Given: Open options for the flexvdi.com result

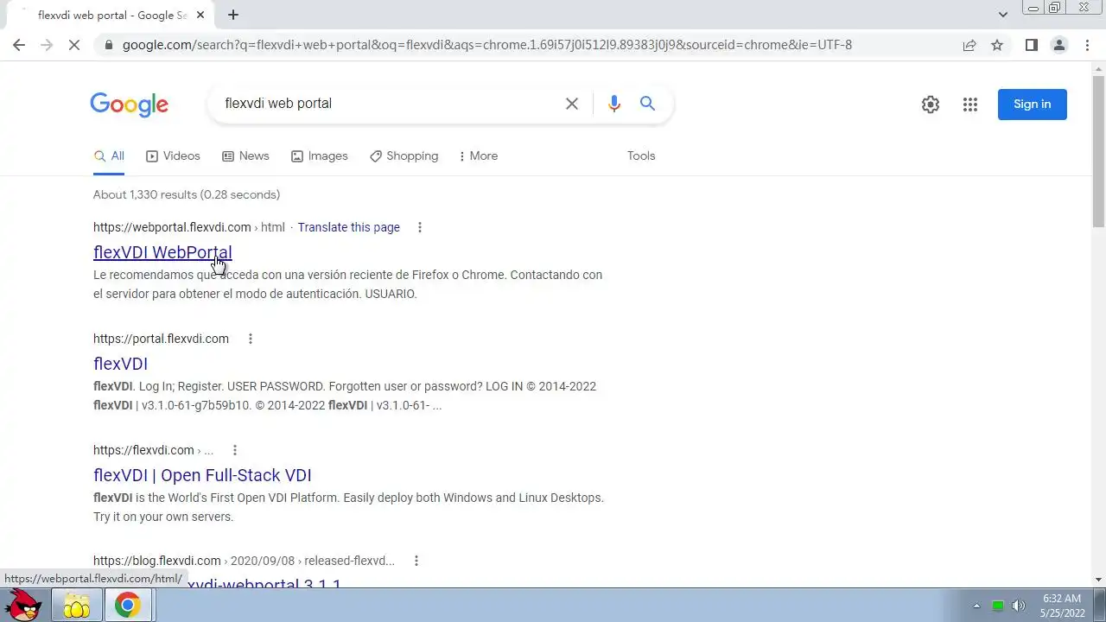Looking at the screenshot, I should click(235, 450).
